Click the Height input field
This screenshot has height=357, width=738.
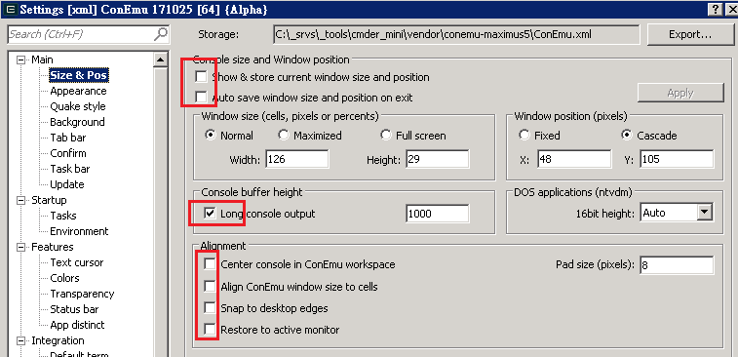point(438,159)
